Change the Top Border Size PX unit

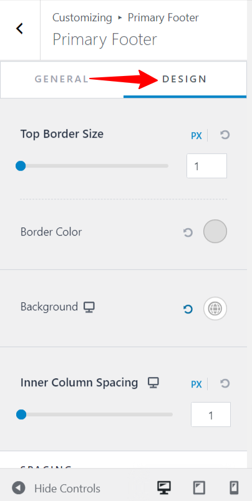point(196,136)
